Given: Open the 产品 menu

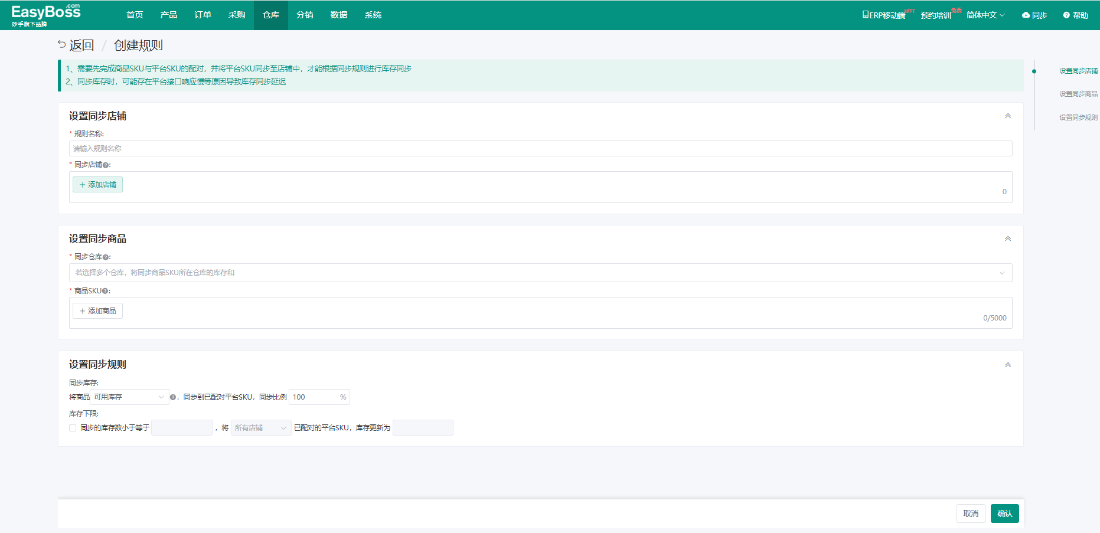Looking at the screenshot, I should (169, 15).
